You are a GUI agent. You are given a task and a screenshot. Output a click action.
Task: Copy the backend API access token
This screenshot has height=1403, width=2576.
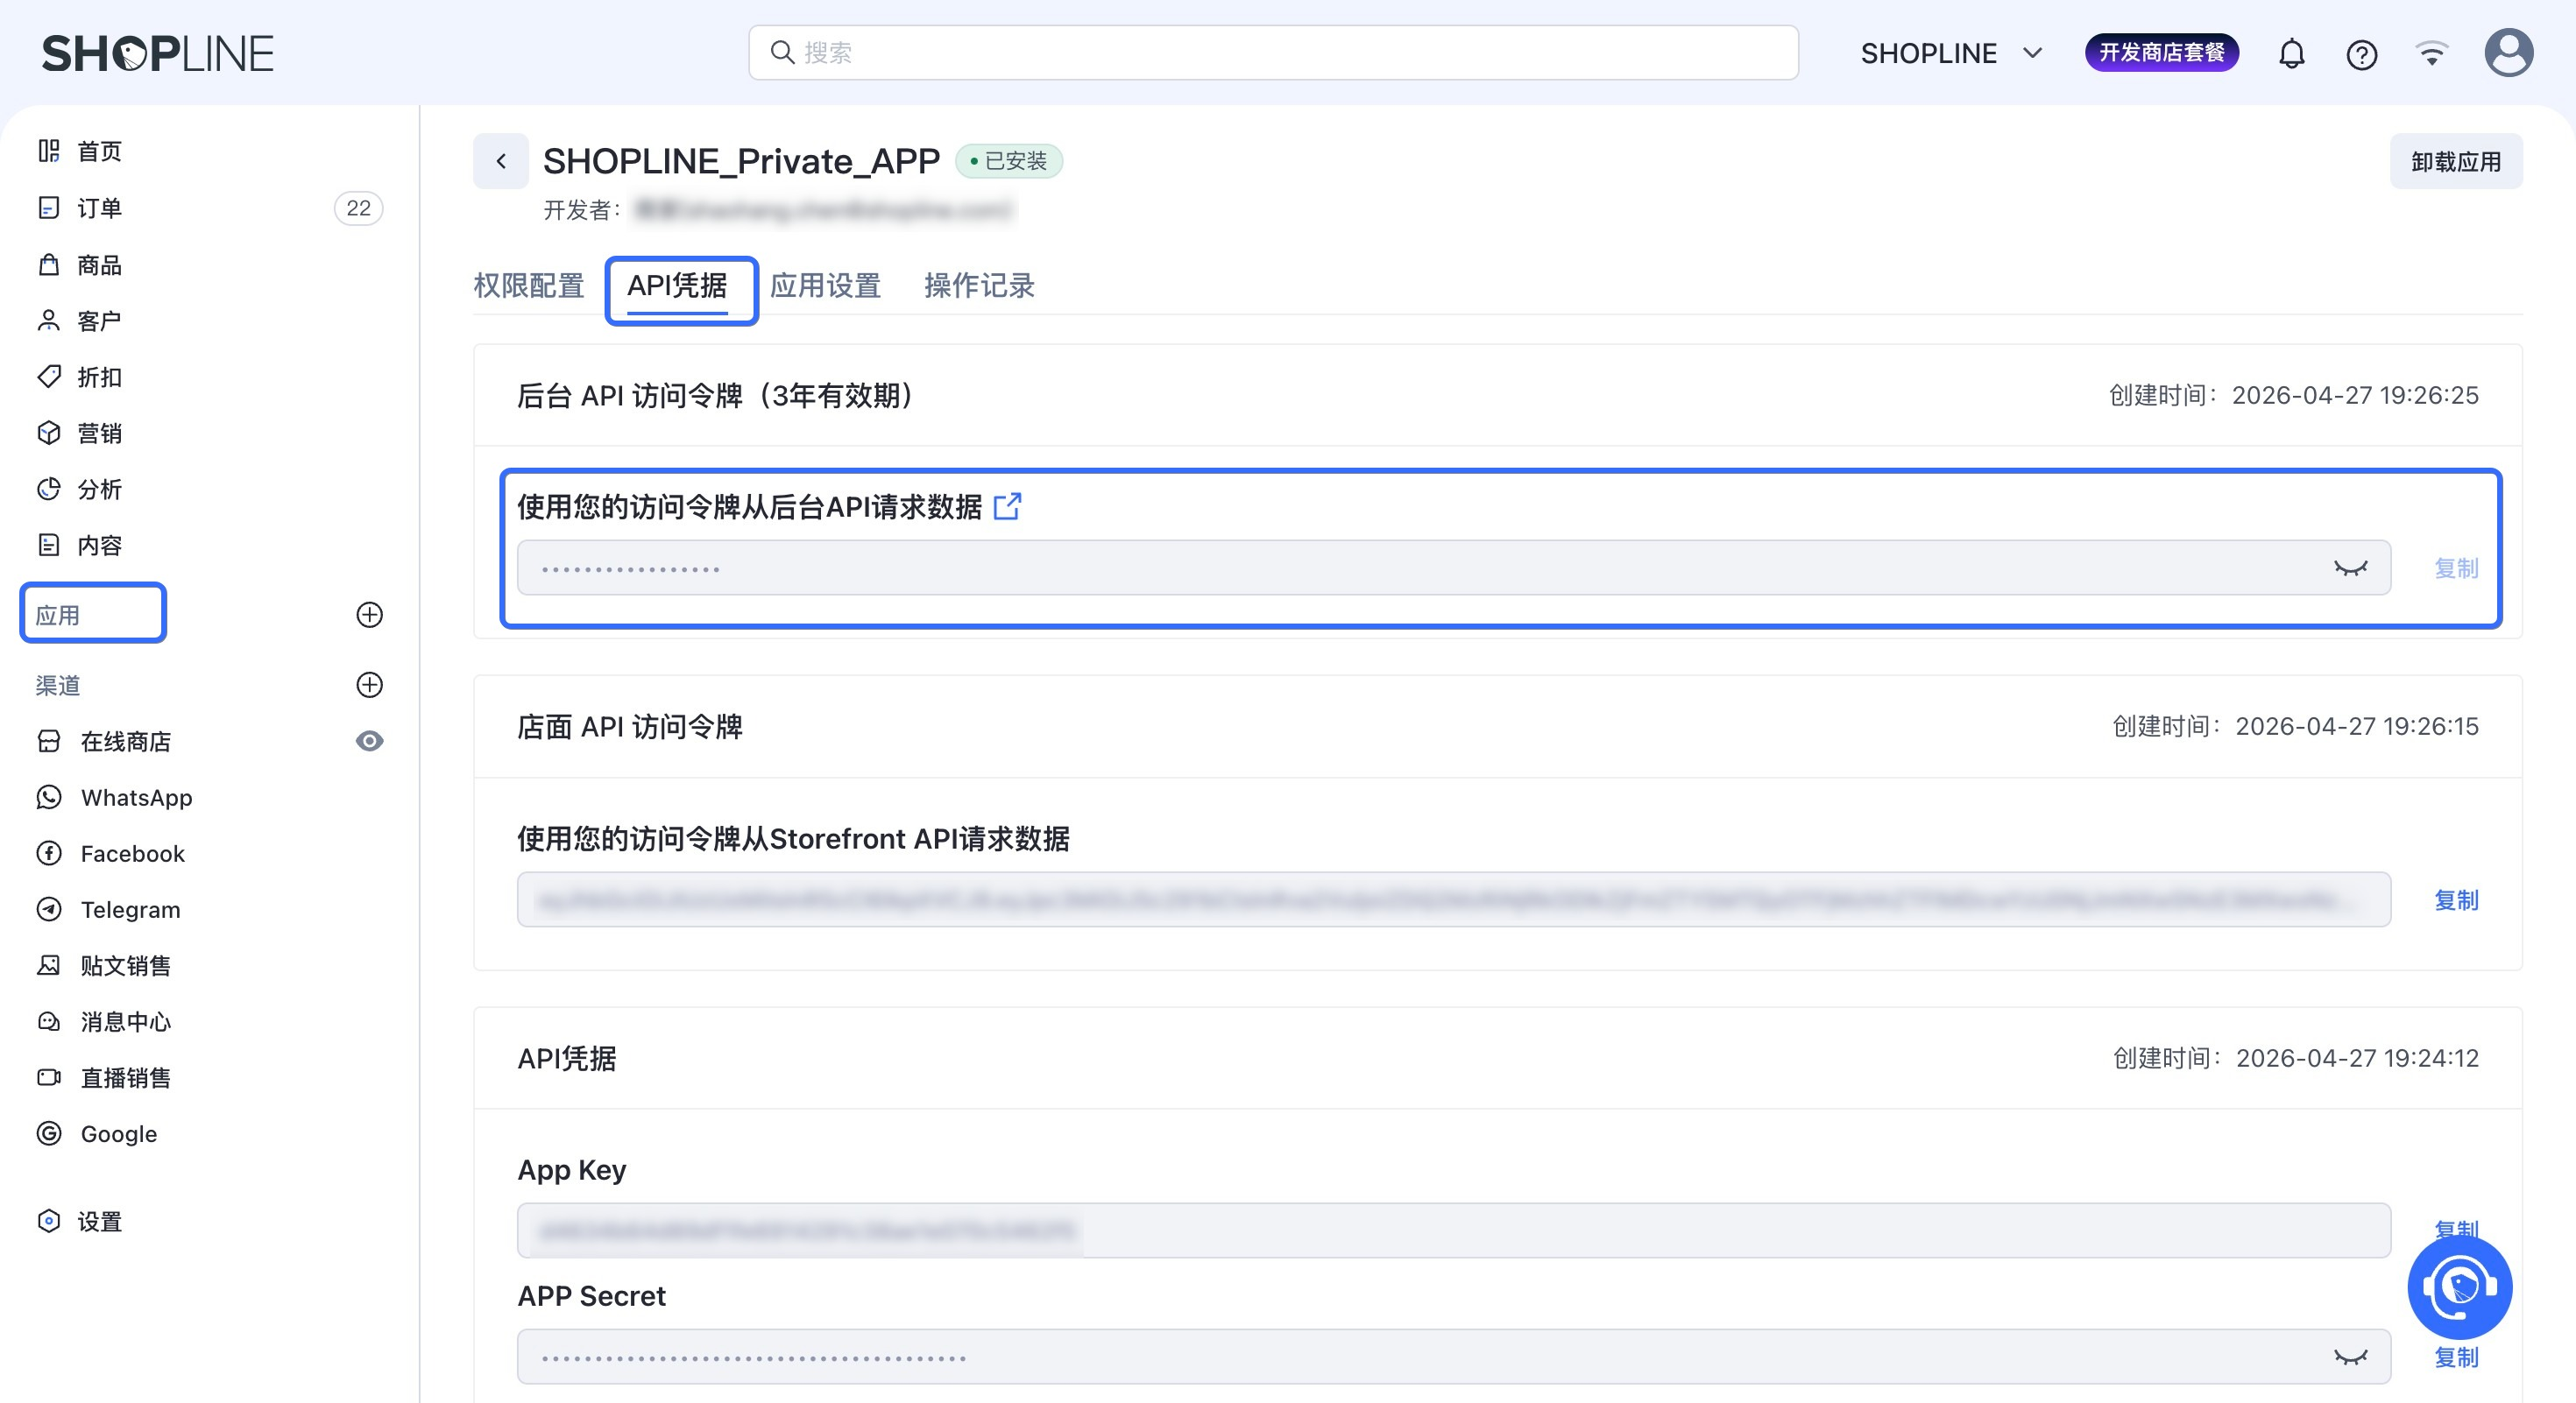coord(2456,568)
